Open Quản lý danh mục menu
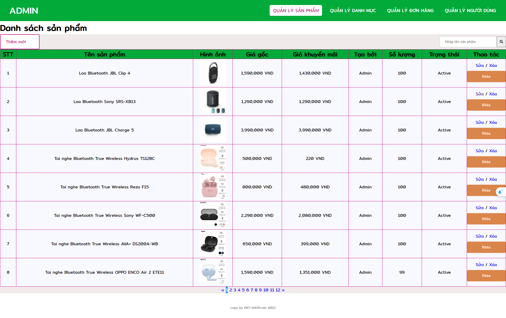506x318 pixels. click(353, 11)
